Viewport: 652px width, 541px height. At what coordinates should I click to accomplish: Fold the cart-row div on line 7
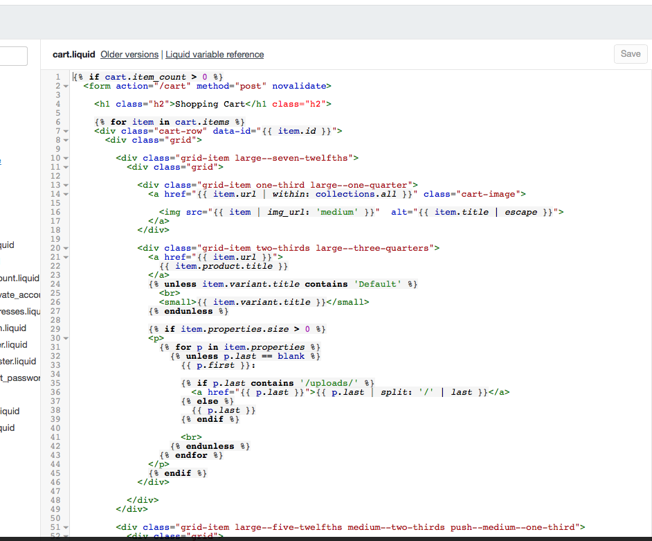pos(66,131)
